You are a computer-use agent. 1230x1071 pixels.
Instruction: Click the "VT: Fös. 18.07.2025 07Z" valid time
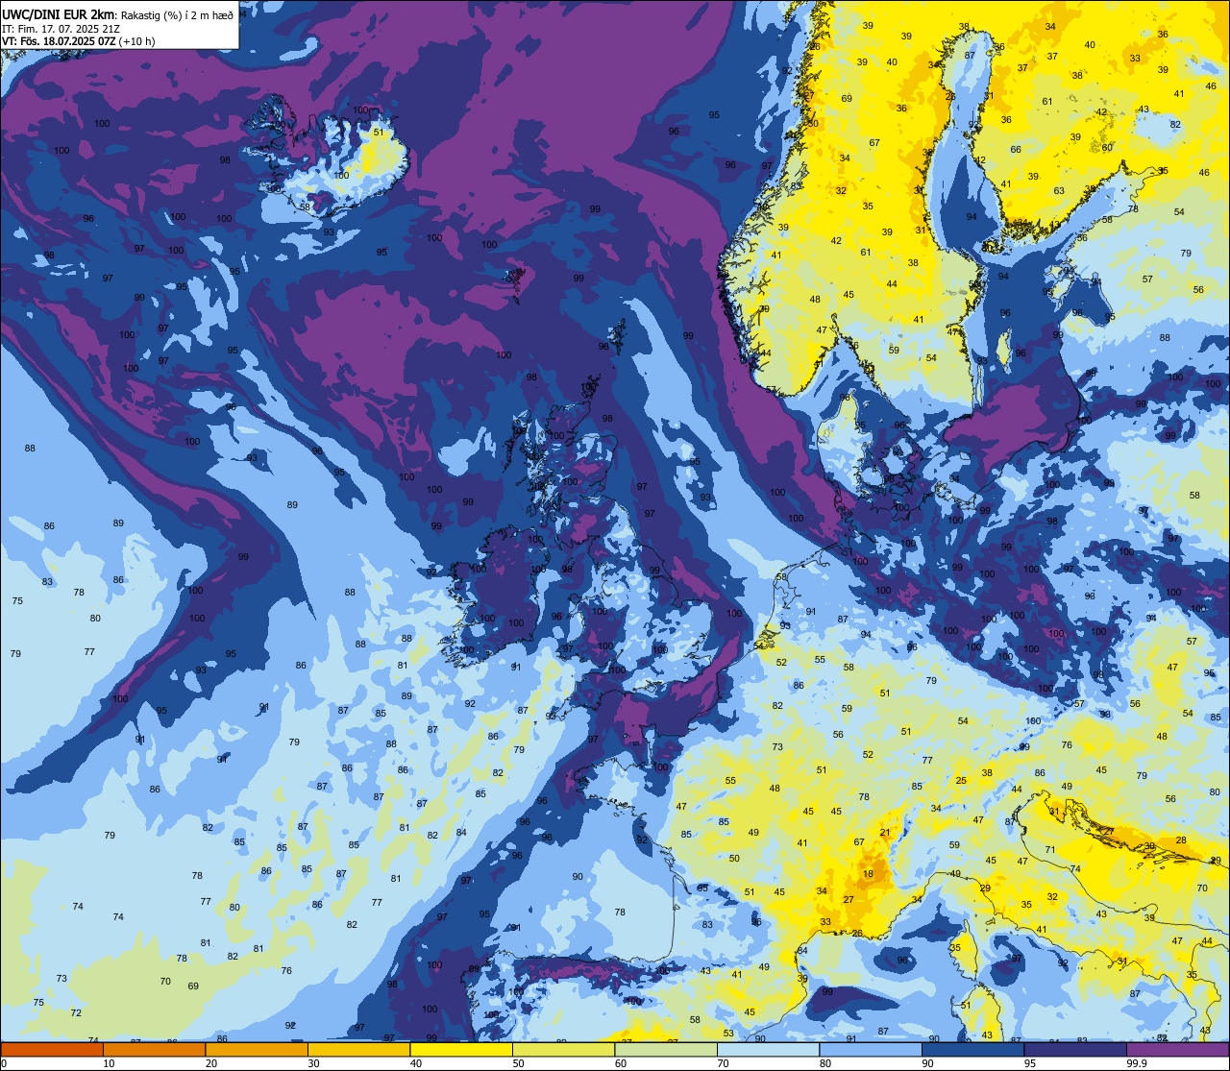59,41
